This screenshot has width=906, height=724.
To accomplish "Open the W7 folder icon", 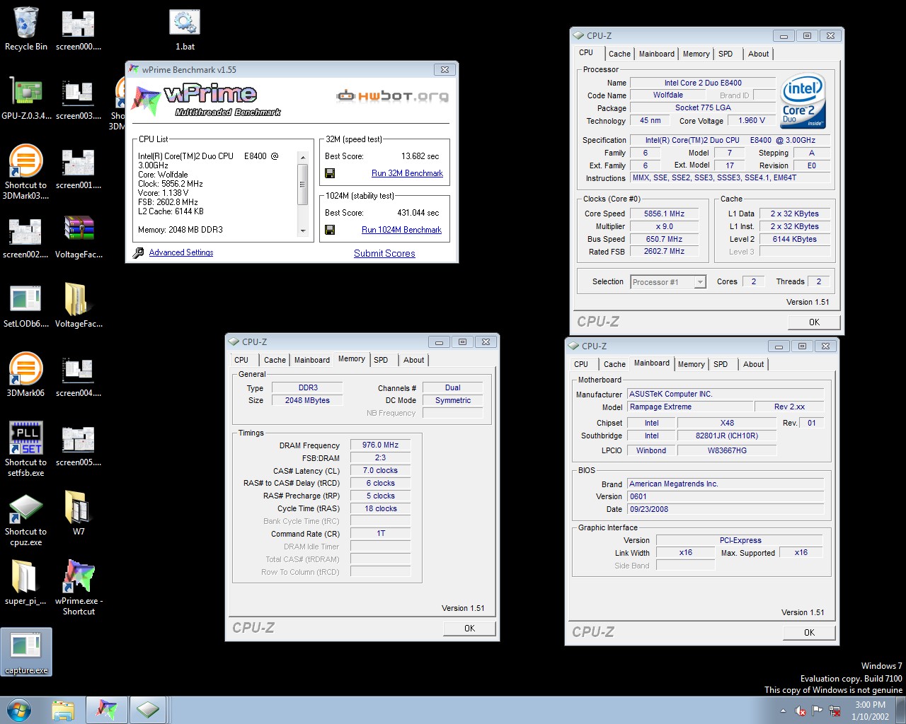I will 79,514.
